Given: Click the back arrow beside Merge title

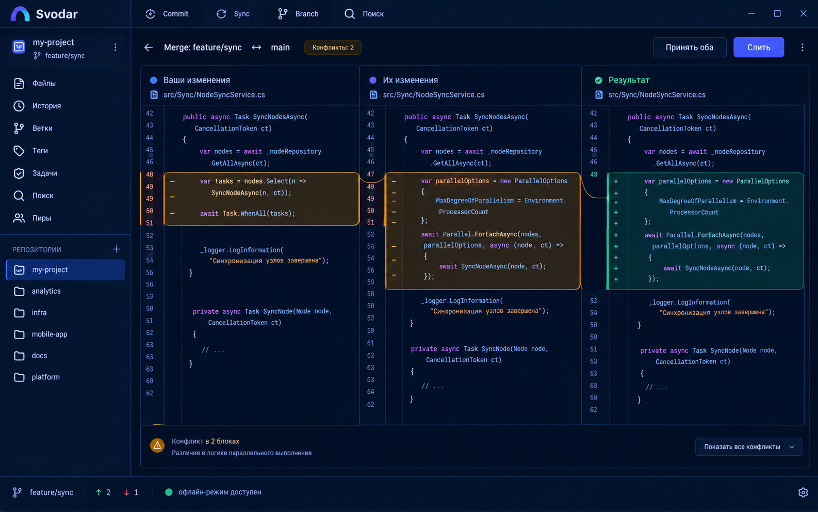Looking at the screenshot, I should point(149,47).
